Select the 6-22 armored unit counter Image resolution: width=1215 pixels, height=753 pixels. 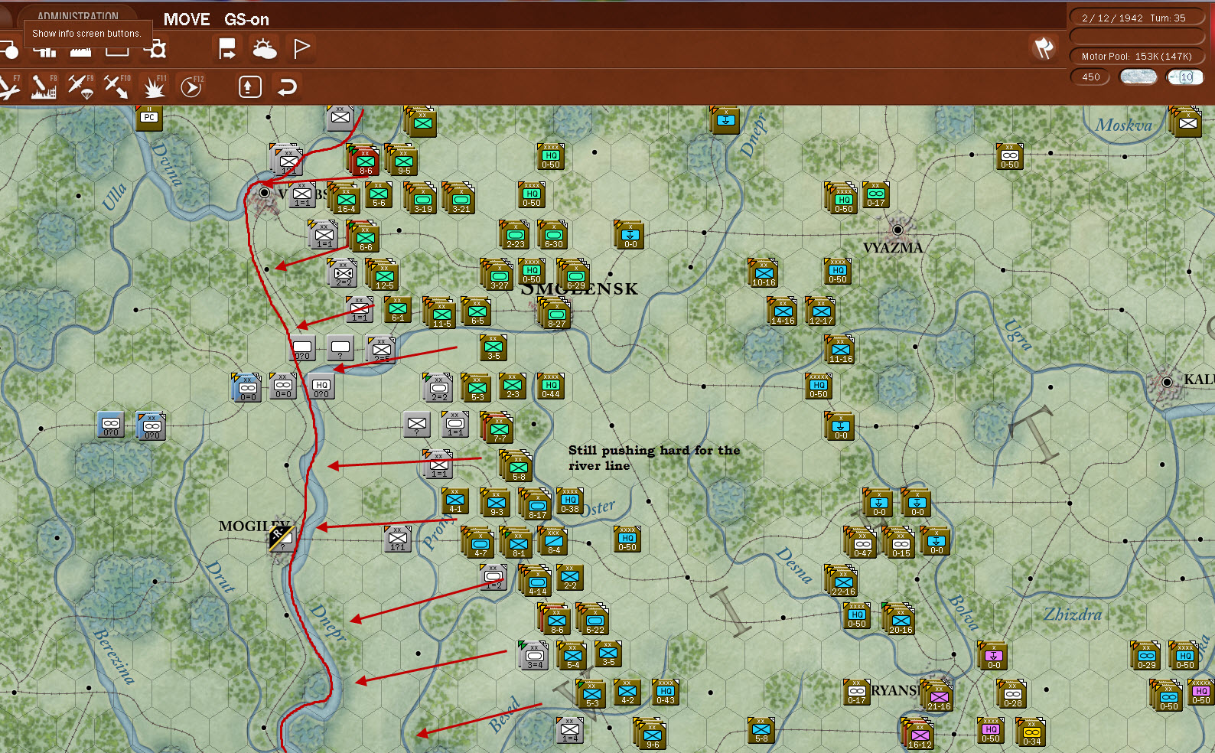[594, 620]
